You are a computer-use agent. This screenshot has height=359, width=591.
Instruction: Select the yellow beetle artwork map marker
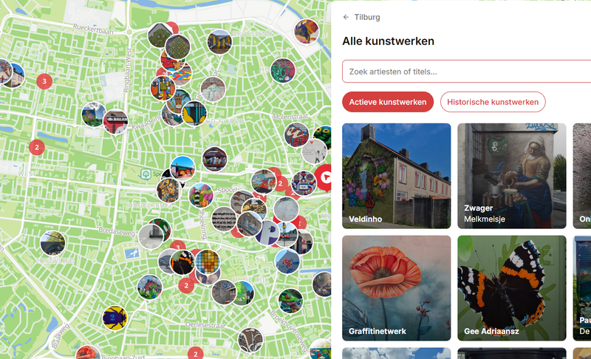[x=115, y=318]
